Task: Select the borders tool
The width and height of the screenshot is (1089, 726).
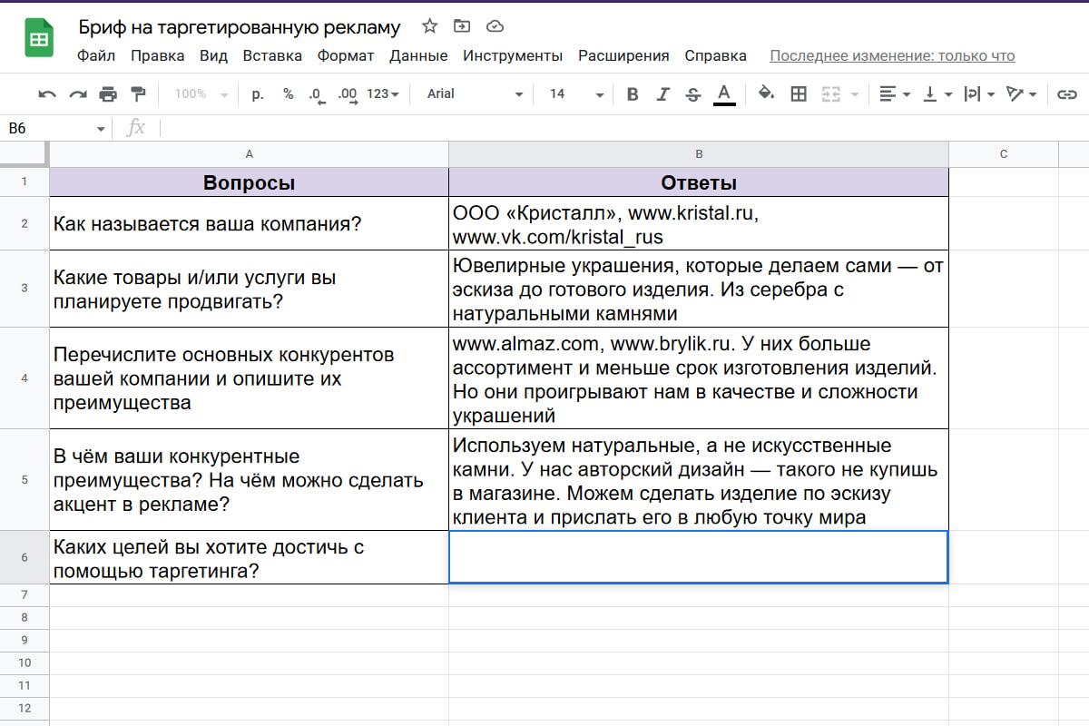Action: (800, 93)
